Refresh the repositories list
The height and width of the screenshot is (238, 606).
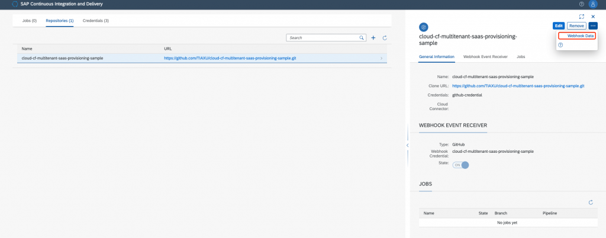pyautogui.click(x=385, y=38)
